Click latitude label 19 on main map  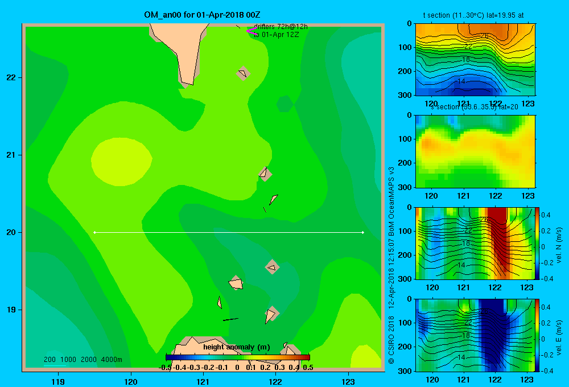pos(11,310)
